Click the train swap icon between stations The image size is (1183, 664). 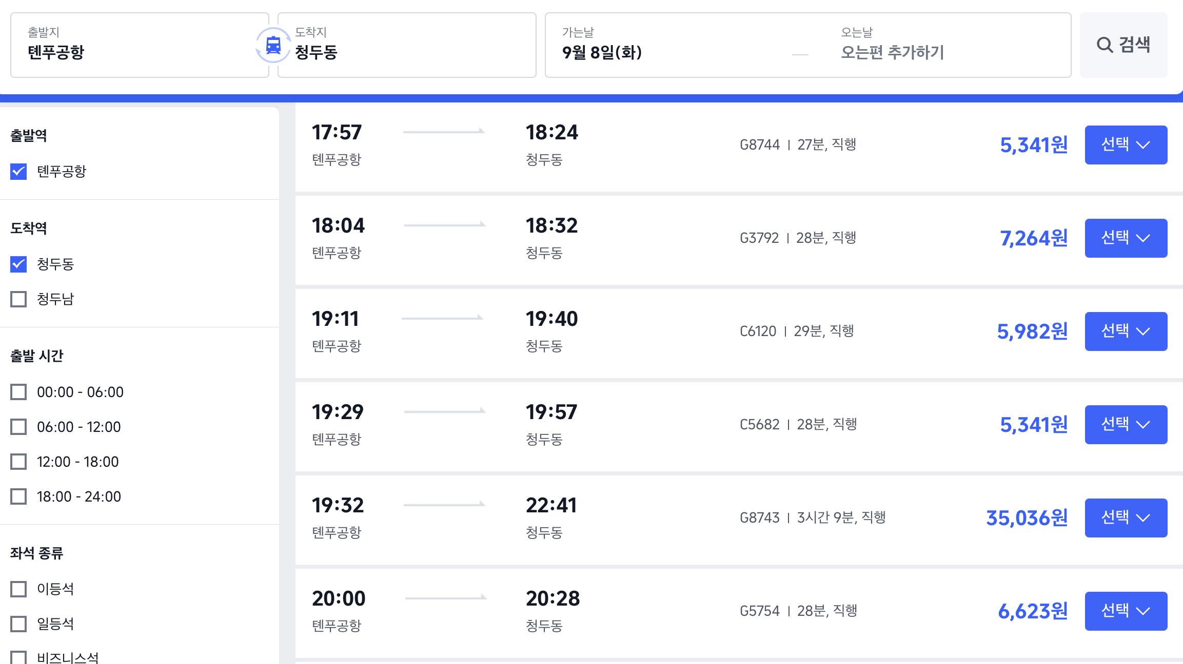coord(273,45)
